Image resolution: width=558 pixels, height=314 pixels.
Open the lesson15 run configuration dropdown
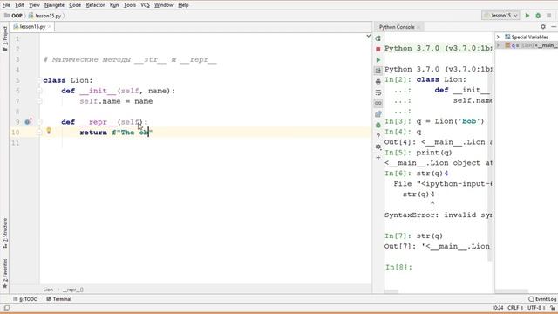(501, 16)
